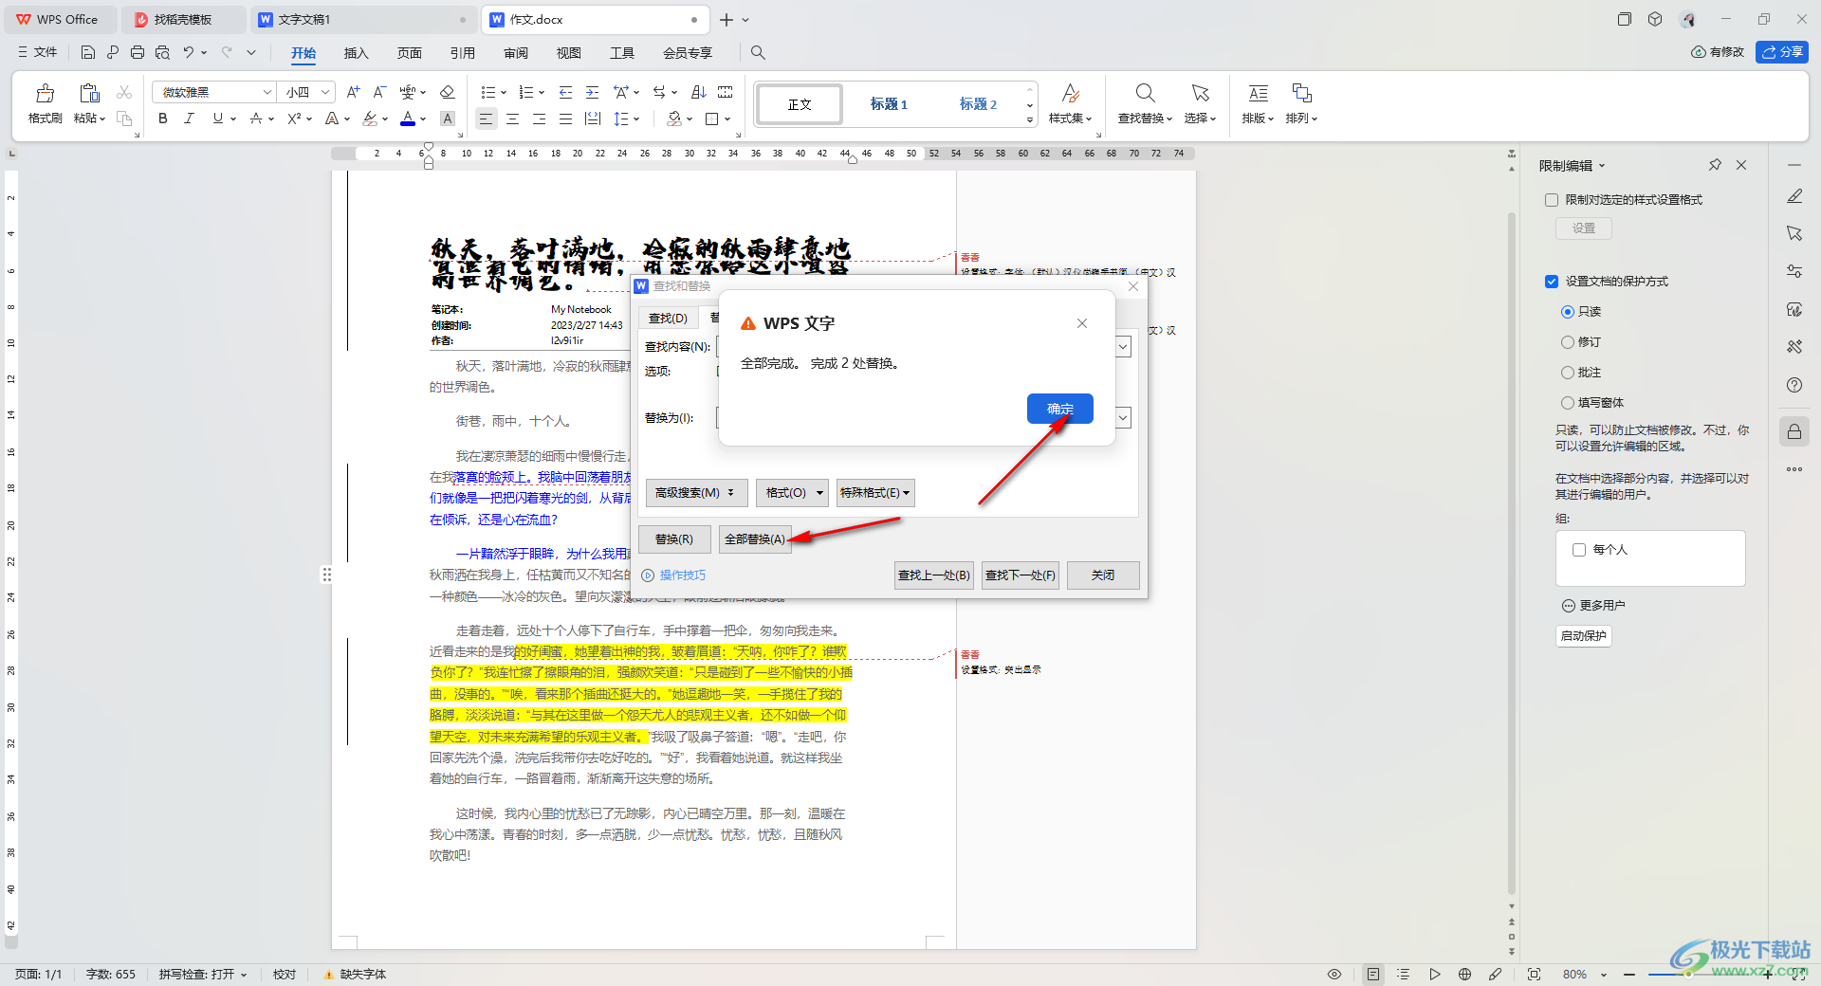Click the help question icon in sidebar

[x=1794, y=385]
